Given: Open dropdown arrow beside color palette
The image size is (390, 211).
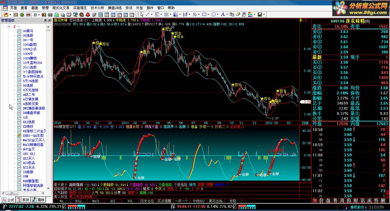Looking at the screenshot, I should pos(254,15).
